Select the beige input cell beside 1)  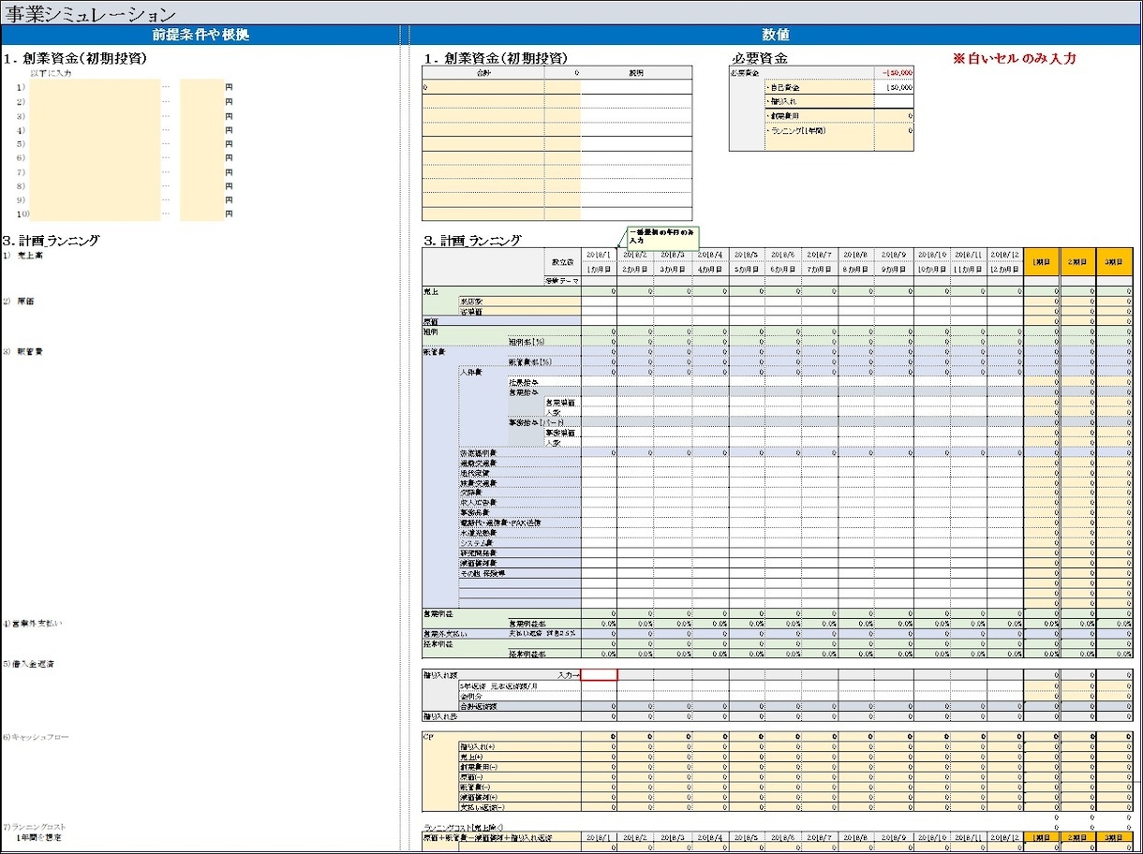[94, 87]
